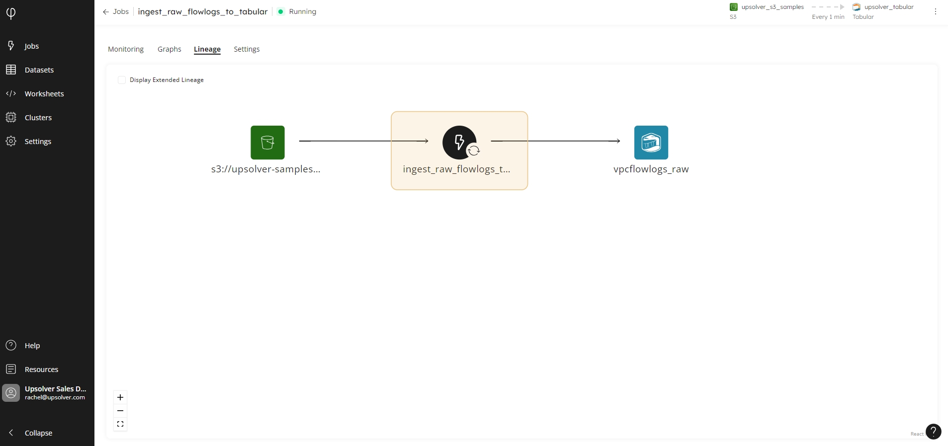The image size is (948, 446).
Task: Open Worksheets from the sidebar
Action: click(44, 94)
